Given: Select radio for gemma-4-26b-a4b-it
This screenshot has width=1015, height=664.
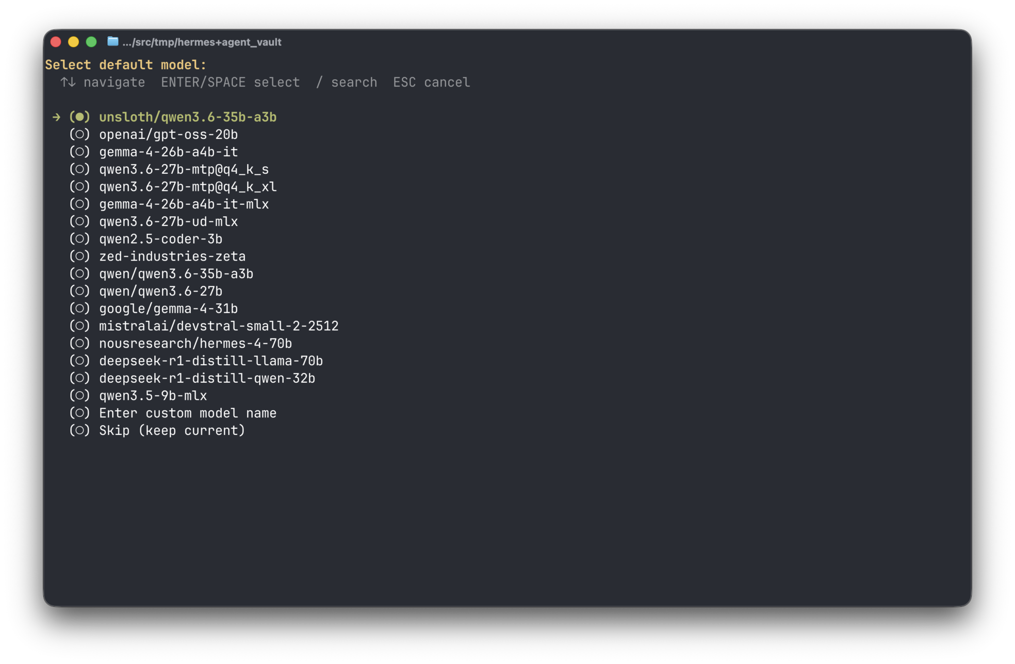Looking at the screenshot, I should 79,152.
